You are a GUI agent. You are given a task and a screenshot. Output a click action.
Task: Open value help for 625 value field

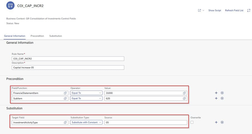pyautogui.click(x=184, y=98)
